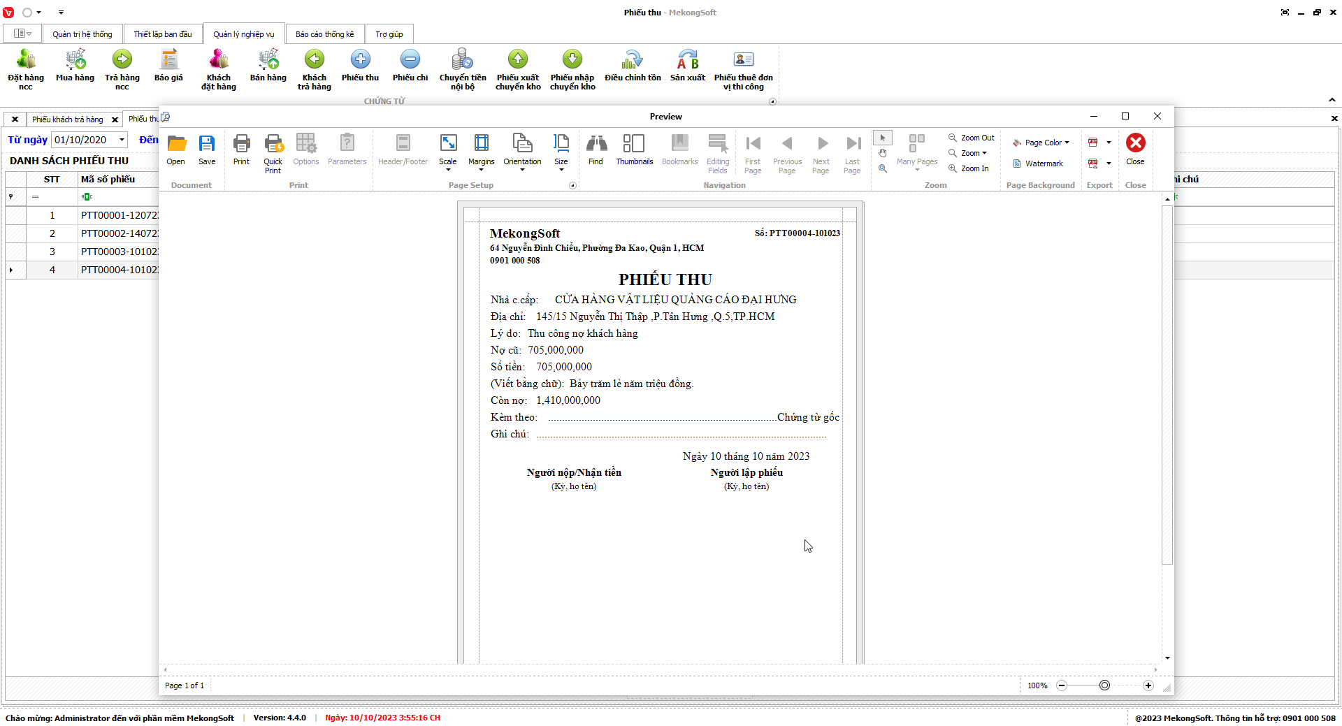Toggle the Thumbnails panel

(635, 150)
